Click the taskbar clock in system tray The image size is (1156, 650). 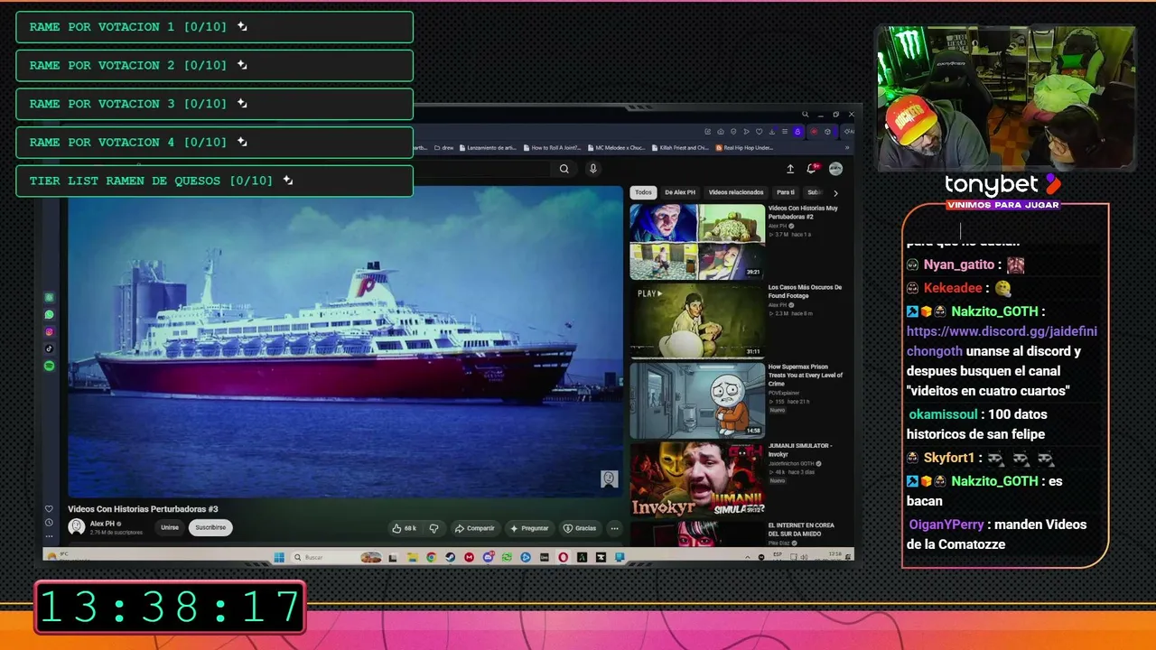tap(835, 557)
